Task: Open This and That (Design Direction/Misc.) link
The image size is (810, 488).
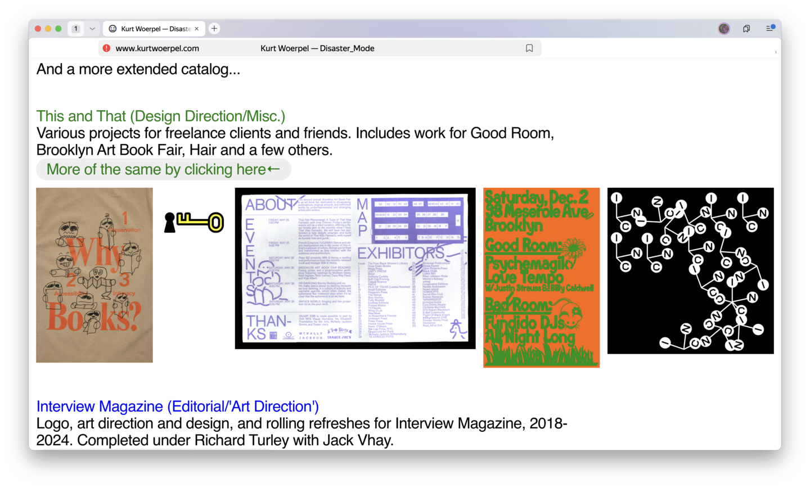Action: 161,116
